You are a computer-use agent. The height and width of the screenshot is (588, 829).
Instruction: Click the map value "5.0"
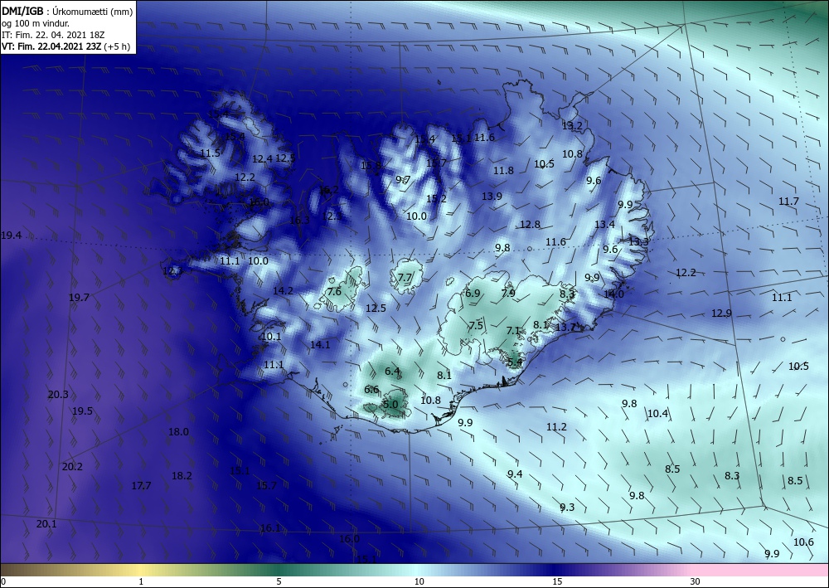pos(390,405)
